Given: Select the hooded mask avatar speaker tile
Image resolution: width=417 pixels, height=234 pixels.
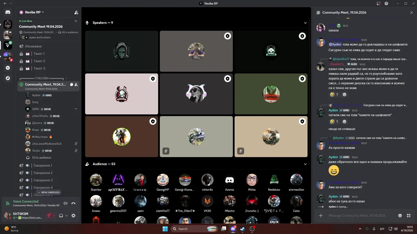Looking at the screenshot, I should click(122, 51).
